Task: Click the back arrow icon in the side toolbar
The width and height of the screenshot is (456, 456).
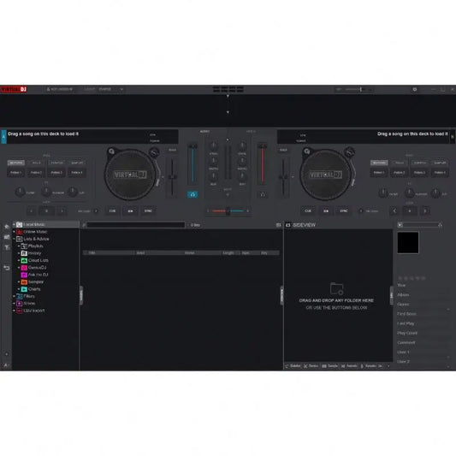Action: 6,268
